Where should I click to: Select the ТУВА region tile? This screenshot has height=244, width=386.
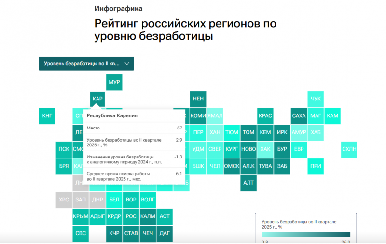pyautogui.click(x=265, y=166)
